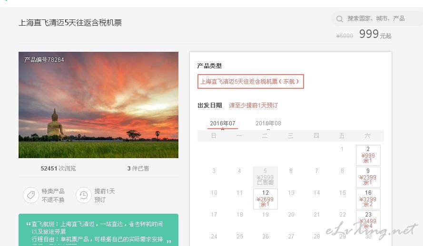Select July 9 departure at ¥2399
The width and height of the screenshot is (423, 246).
(x=368, y=177)
